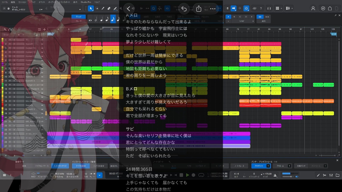
Task: Open the video player film icon
Action: pyautogui.click(x=269, y=9)
